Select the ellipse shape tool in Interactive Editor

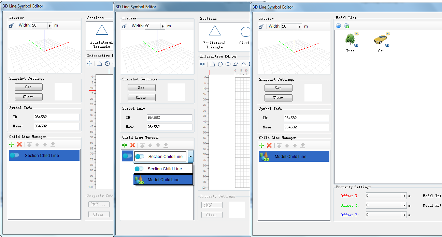coord(228,64)
